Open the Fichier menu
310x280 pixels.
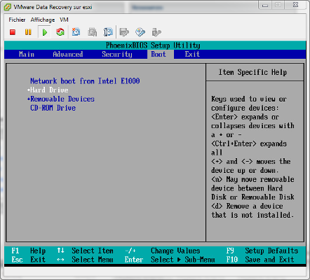tap(17, 20)
